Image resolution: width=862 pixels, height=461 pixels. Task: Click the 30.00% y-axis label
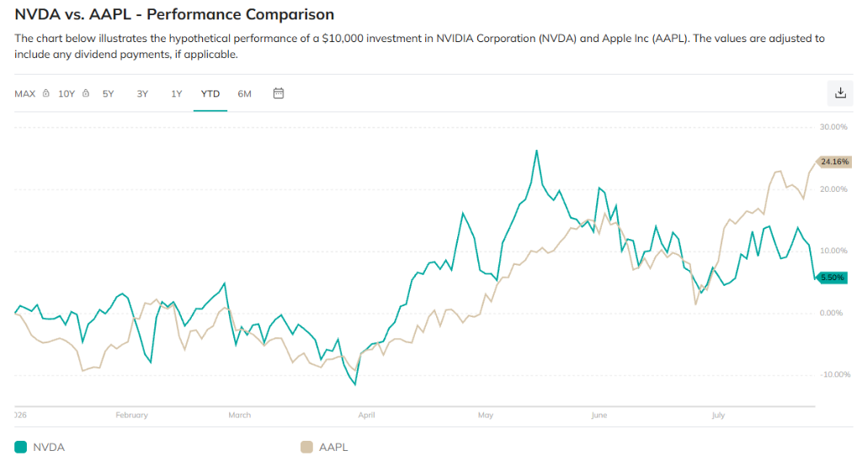833,127
